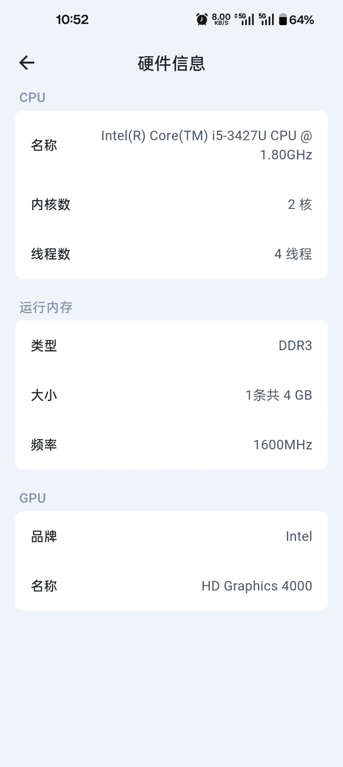
Task: Tap the 运行内存 section header
Action: pos(46,307)
